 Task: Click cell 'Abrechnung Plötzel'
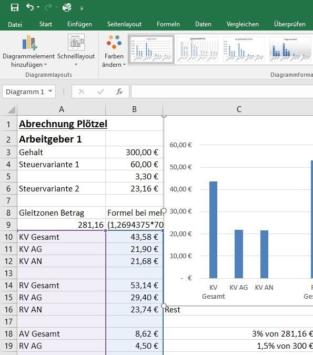click(63, 124)
